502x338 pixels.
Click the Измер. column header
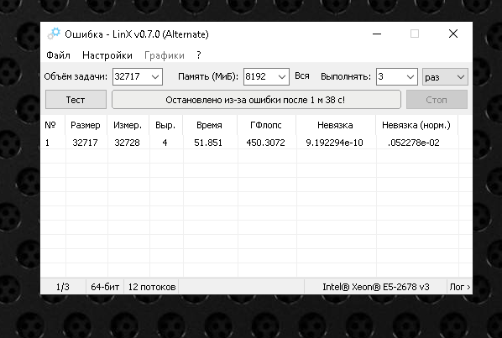128,125
